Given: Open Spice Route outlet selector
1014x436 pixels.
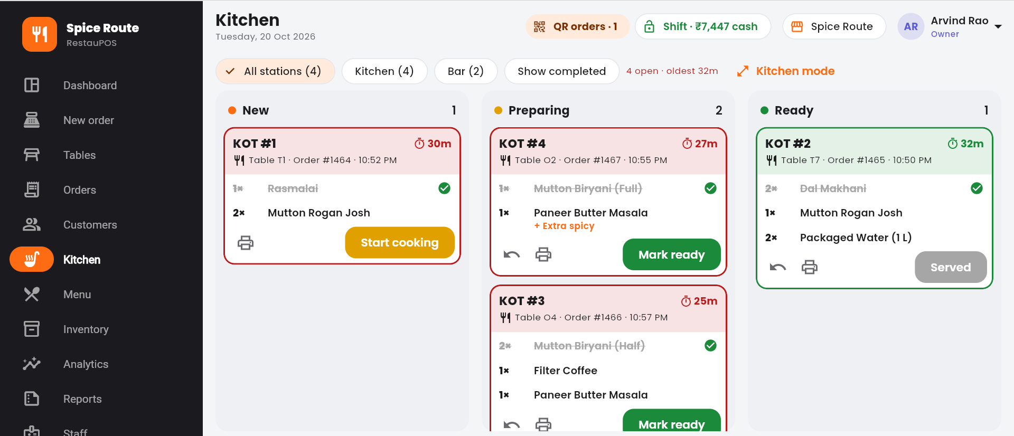Looking at the screenshot, I should pos(834,26).
